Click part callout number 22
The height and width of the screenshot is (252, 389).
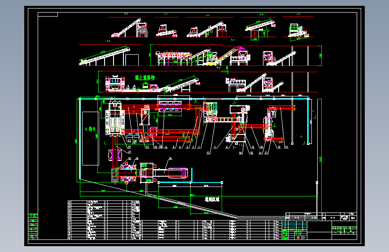click(x=129, y=147)
